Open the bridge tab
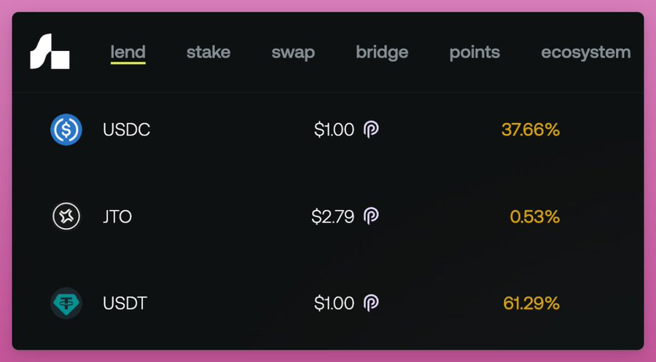Viewport: 656px width, 362px height. click(382, 52)
